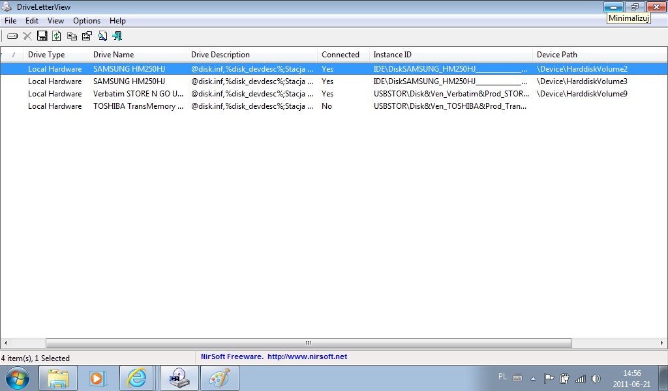Click \Device\HarddiskVolume2 cell
Screen dimensions: 668x391
(x=582, y=69)
